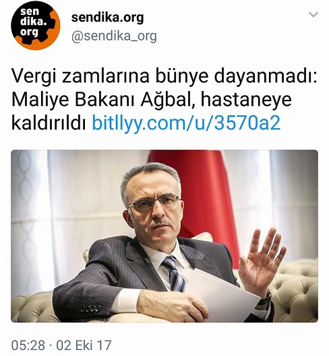The width and height of the screenshot is (329, 356).
Task: Select the tweet text about Maliye Bakanı Ağbal
Action: click(x=164, y=100)
